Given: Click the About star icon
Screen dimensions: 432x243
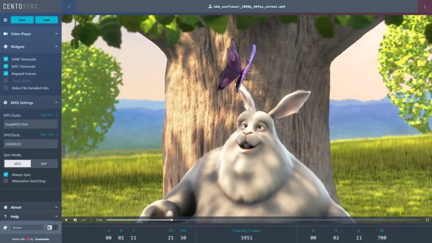Looking at the screenshot, I should coord(5,207).
